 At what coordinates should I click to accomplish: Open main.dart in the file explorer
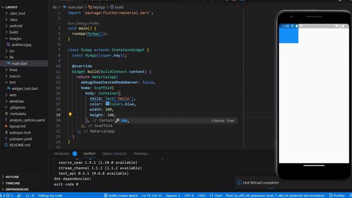pyautogui.click(x=20, y=64)
